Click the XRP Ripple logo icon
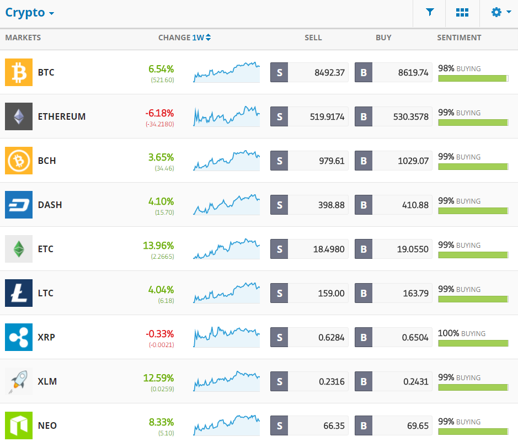 pyautogui.click(x=19, y=337)
